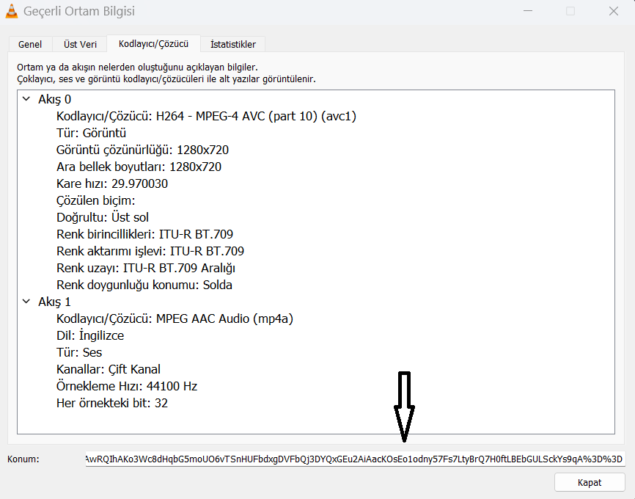Select the Kanallar: Çift Kanal row
Screen dimensions: 635x499
point(108,369)
